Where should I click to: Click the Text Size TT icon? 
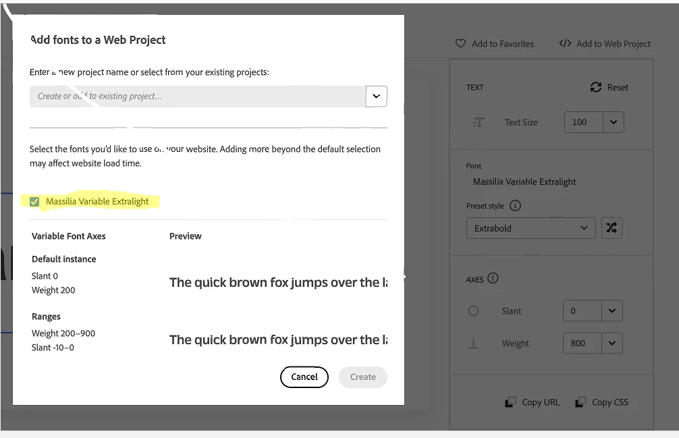pos(478,122)
